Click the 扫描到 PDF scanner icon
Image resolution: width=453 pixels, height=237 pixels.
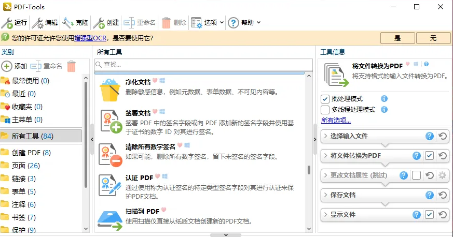110,220
